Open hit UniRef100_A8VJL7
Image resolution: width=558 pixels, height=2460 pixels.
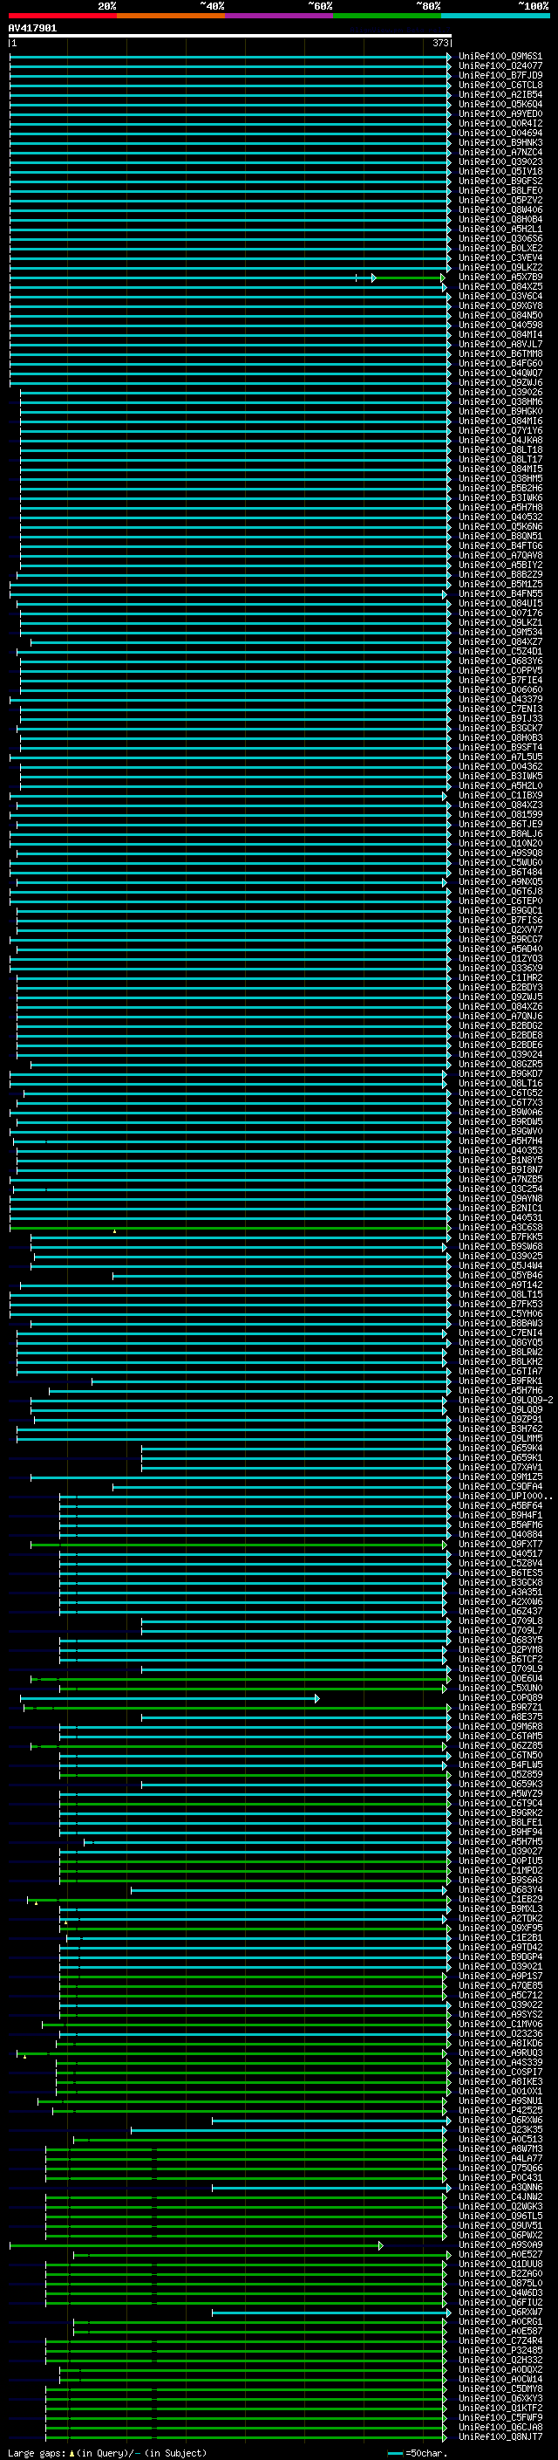click(x=500, y=344)
